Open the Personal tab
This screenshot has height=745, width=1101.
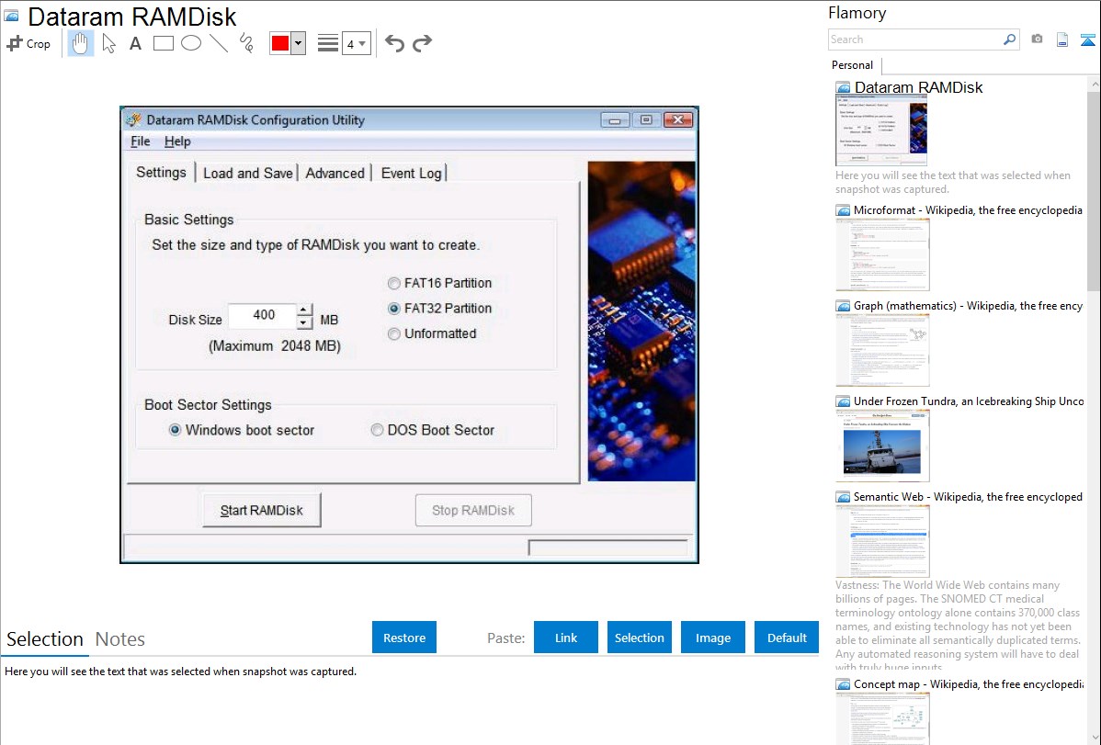click(x=853, y=65)
